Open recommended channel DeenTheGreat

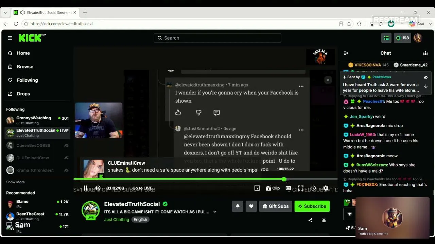pyautogui.click(x=37, y=216)
